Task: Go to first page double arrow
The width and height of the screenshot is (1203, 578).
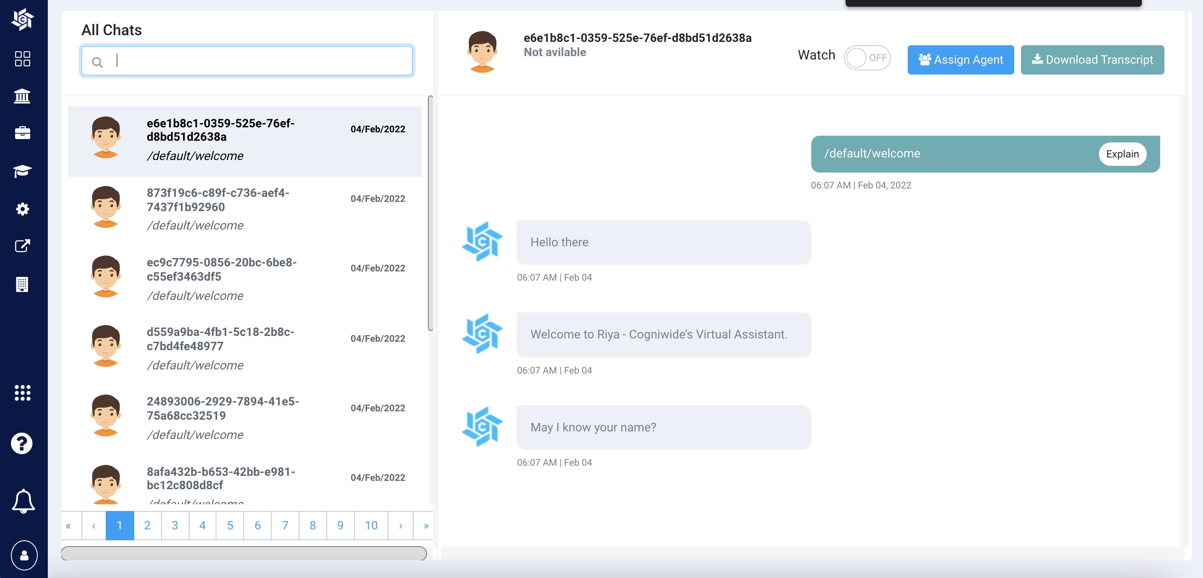Action: [69, 526]
